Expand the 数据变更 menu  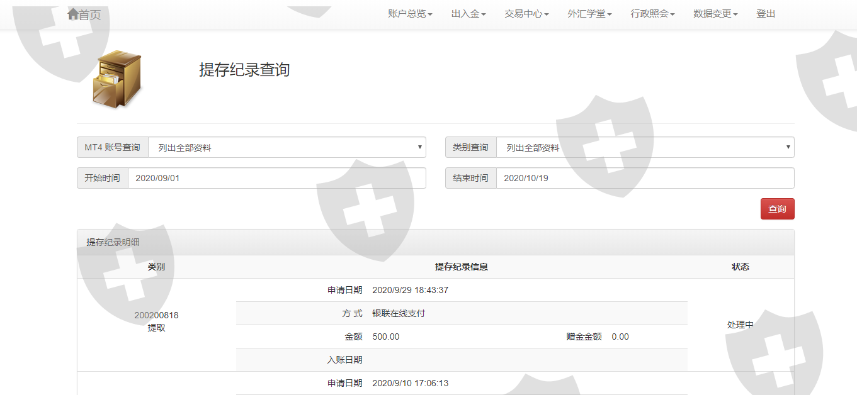point(715,14)
